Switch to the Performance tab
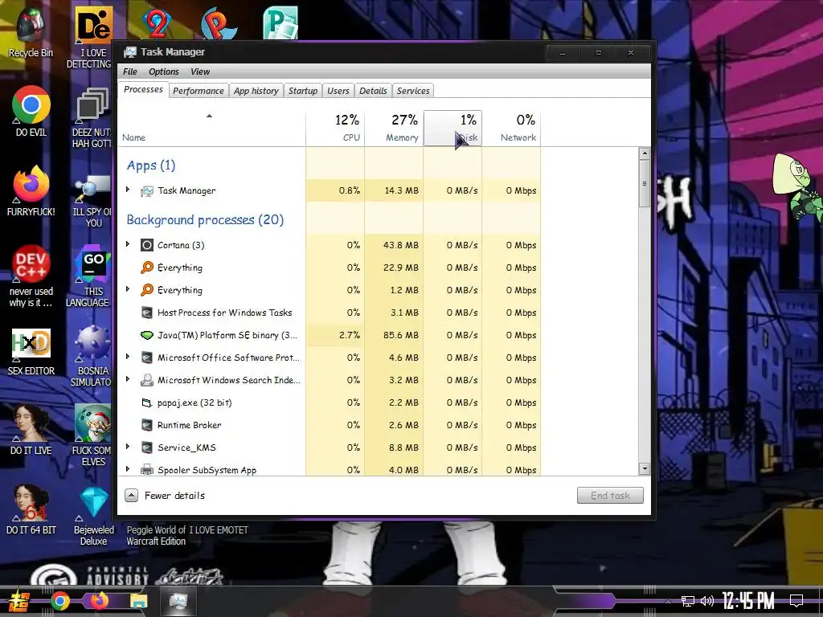 tap(199, 91)
